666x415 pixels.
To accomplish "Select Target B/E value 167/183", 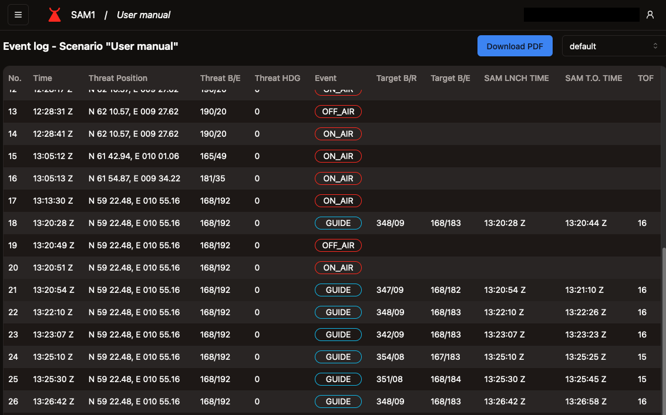I will (x=446, y=357).
